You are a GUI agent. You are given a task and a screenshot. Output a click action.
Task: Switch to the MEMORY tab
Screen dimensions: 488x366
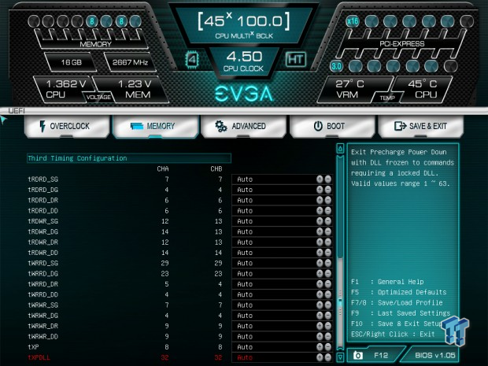[155, 126]
